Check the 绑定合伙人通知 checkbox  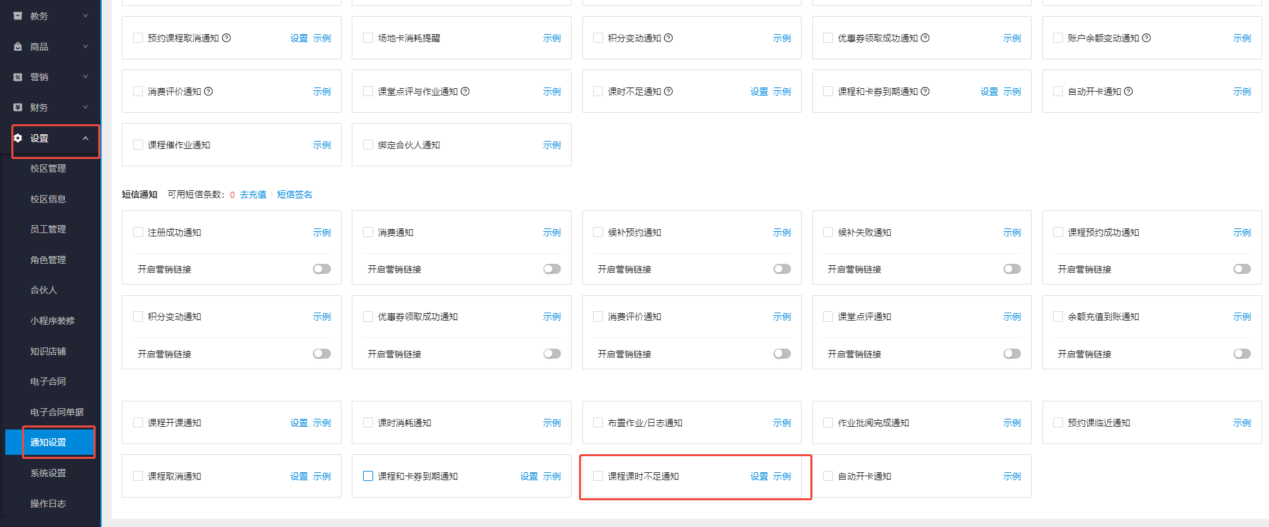368,145
